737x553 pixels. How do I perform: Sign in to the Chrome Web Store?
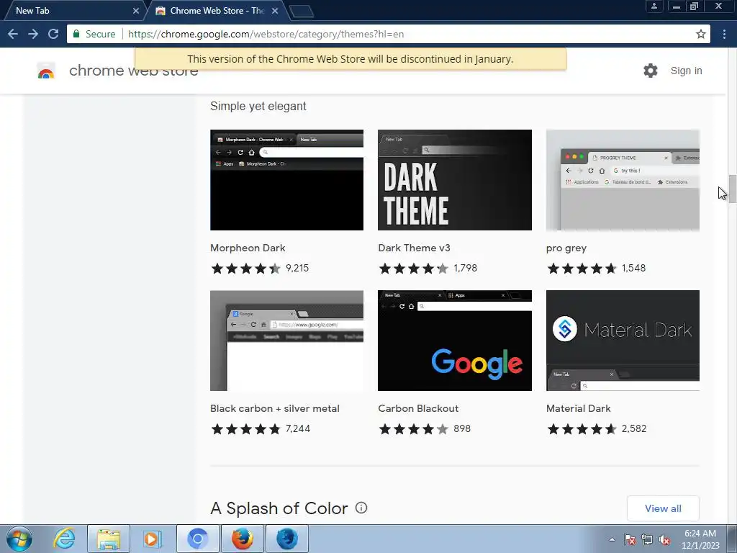[x=686, y=71]
